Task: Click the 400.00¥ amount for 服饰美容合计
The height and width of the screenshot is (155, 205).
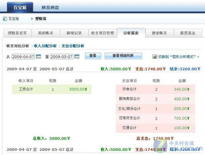Action: click(x=182, y=99)
